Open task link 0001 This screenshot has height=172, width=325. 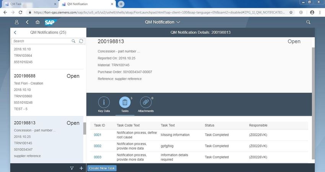[x=97, y=135]
